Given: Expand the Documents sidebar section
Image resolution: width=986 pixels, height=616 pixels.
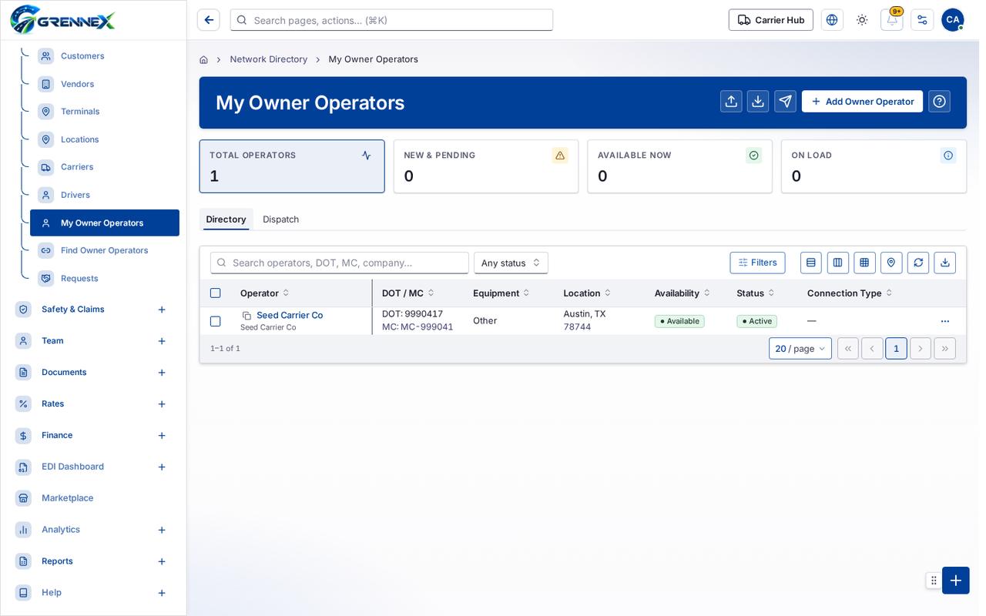Looking at the screenshot, I should pyautogui.click(x=162, y=373).
